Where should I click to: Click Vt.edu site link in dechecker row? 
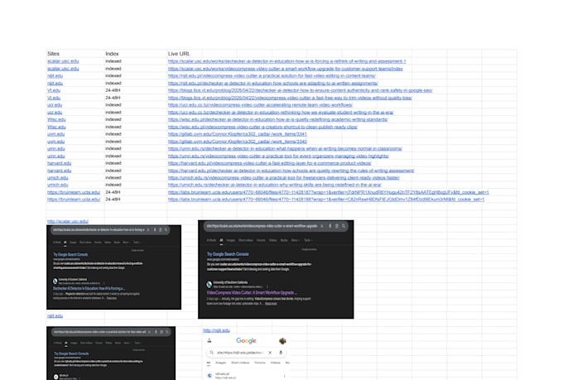(x=54, y=90)
